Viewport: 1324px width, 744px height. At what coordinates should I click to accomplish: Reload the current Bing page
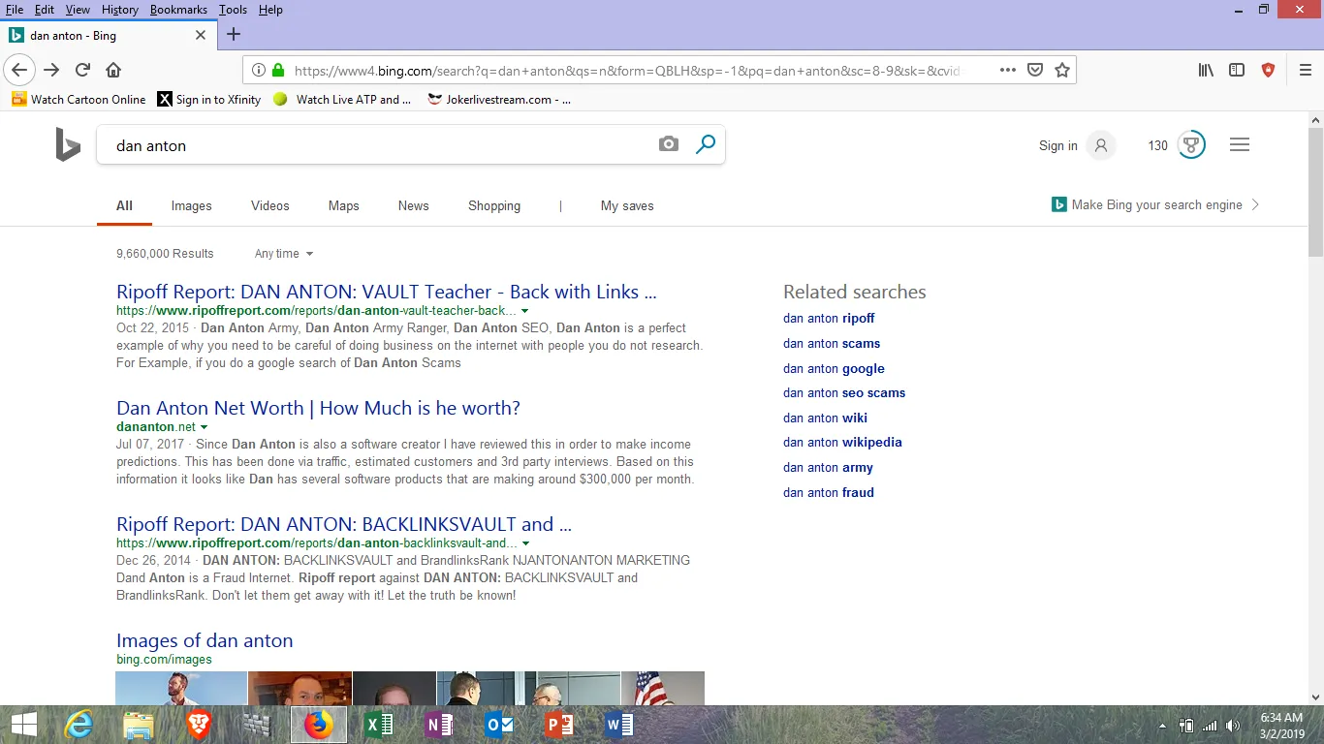[82, 70]
